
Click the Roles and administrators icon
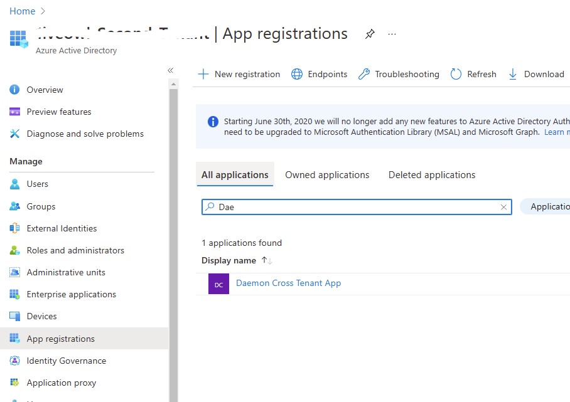point(14,250)
